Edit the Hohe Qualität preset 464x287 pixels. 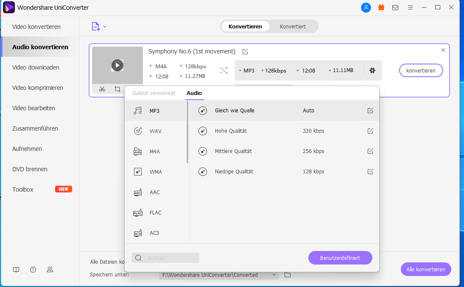pyautogui.click(x=370, y=131)
